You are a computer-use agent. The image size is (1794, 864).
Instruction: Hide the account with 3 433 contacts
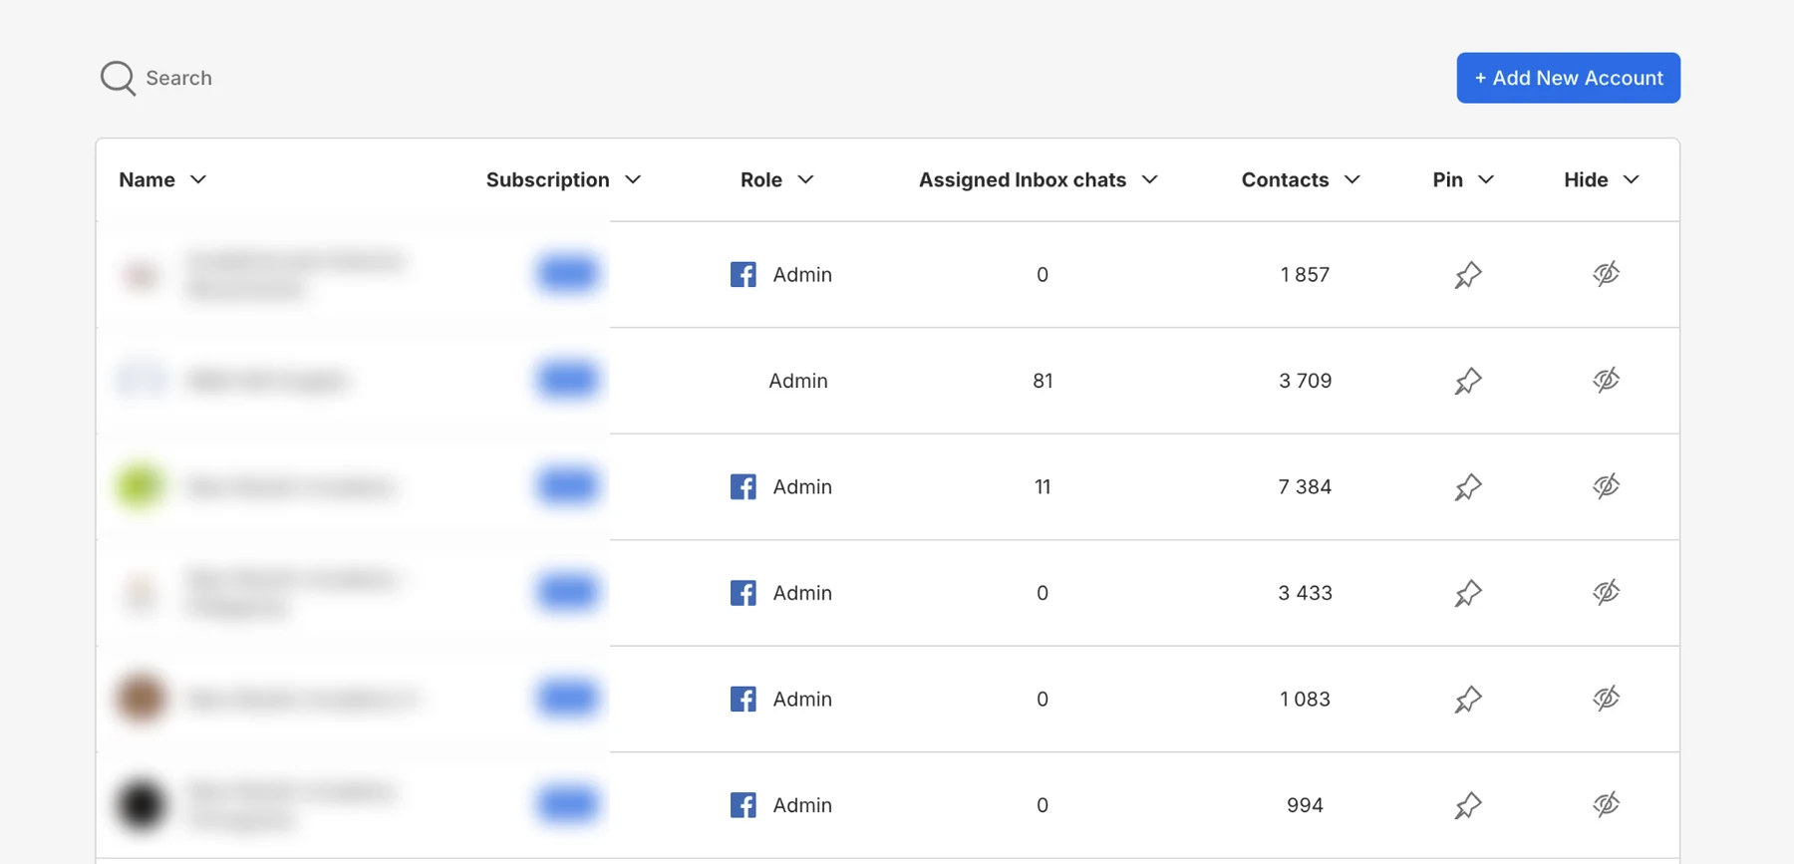(1606, 592)
